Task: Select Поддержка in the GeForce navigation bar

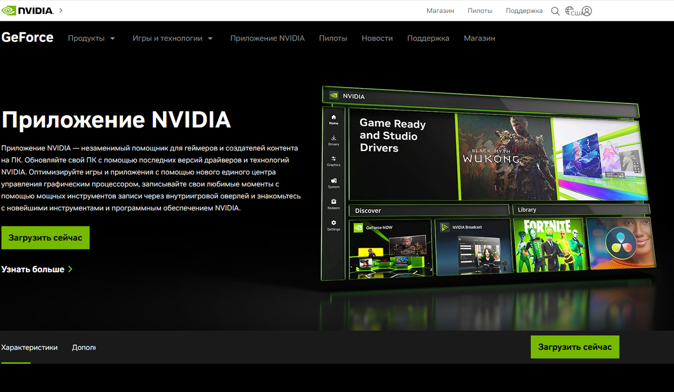Action: [428, 38]
